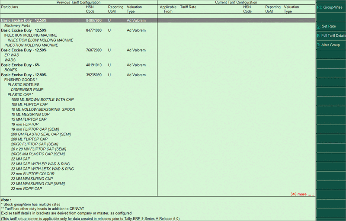Select the BOXES stock item

pos(11,70)
